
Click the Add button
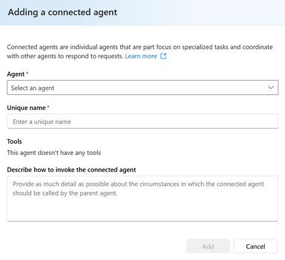[x=208, y=246]
